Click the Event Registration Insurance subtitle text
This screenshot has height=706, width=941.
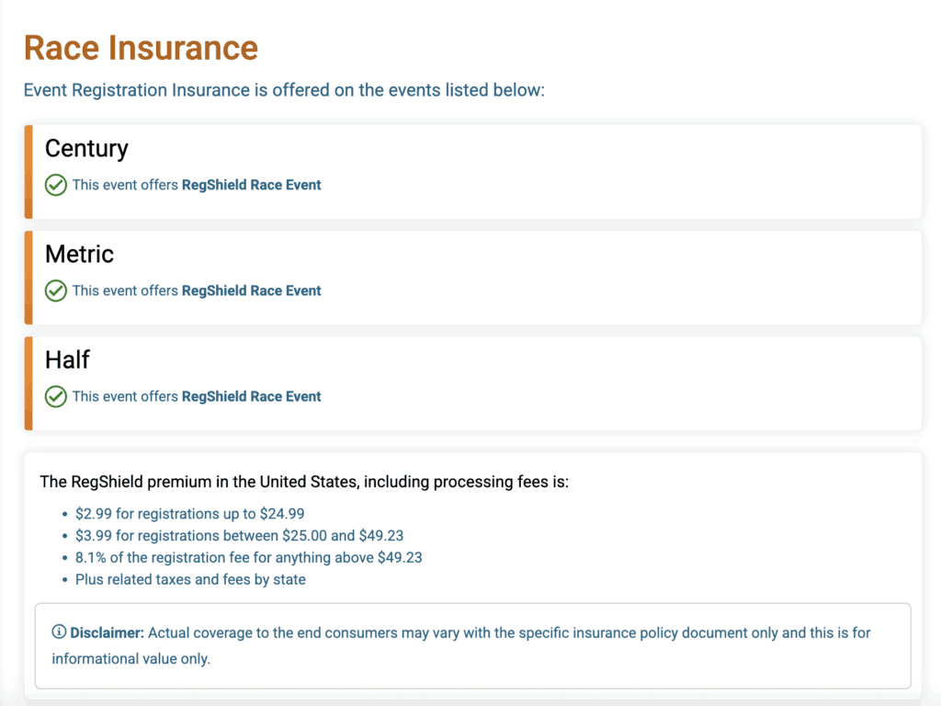point(284,90)
